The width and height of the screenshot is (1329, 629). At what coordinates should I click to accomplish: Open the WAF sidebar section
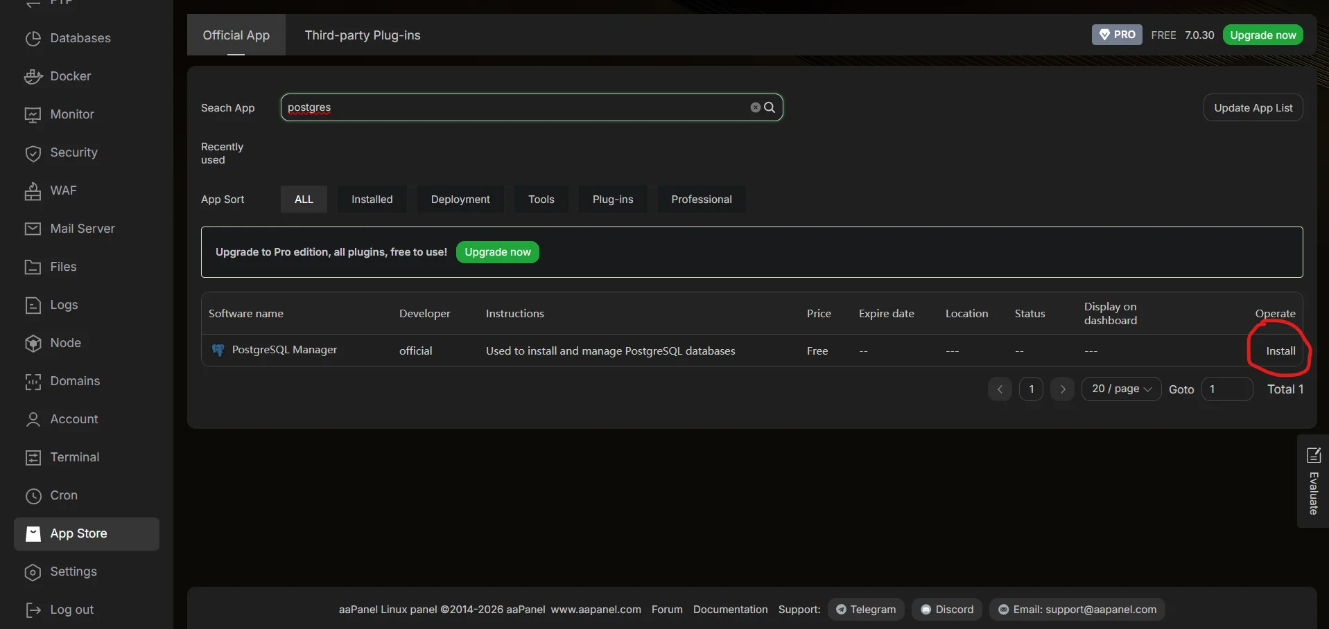[x=63, y=191]
